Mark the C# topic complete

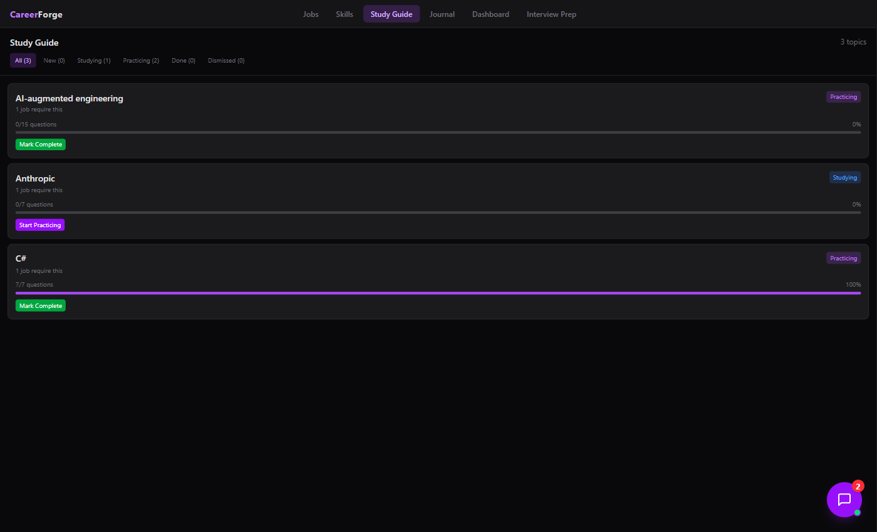pos(41,306)
